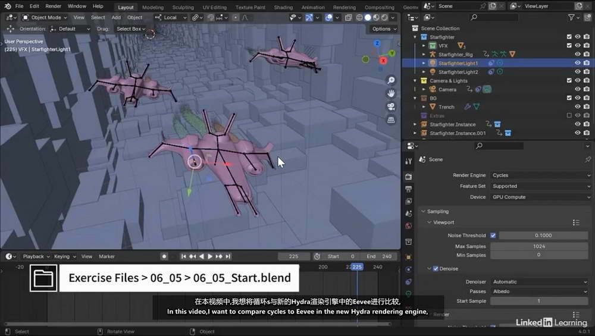595x336 pixels.
Task: Exclude the Starfighter collection via checkbox
Action: click(569, 37)
